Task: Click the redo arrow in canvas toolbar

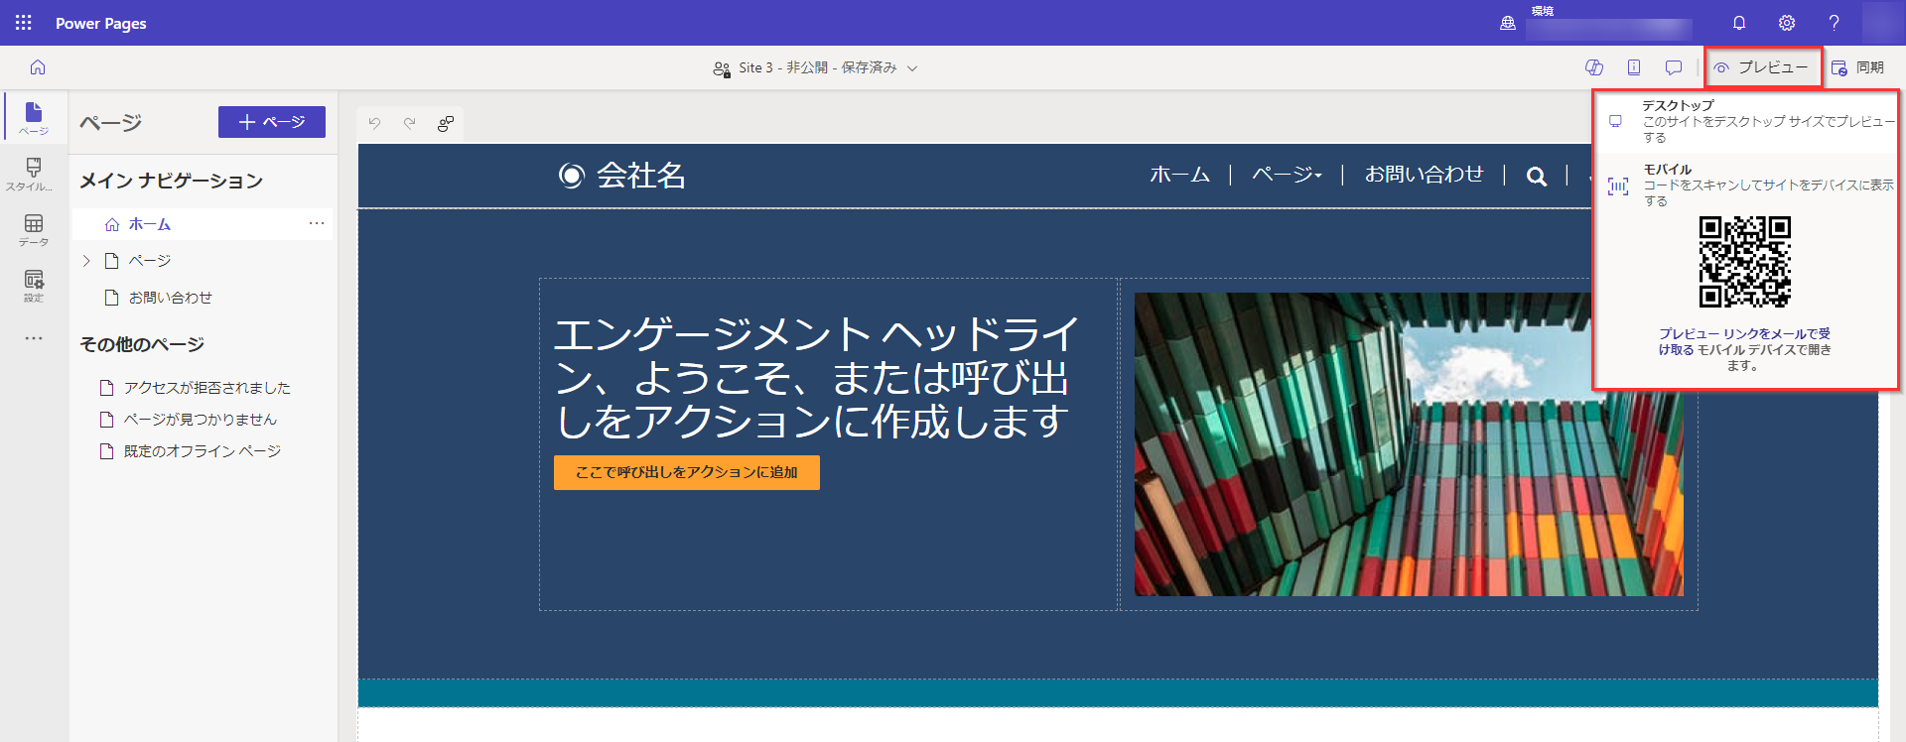Action: coord(409,123)
